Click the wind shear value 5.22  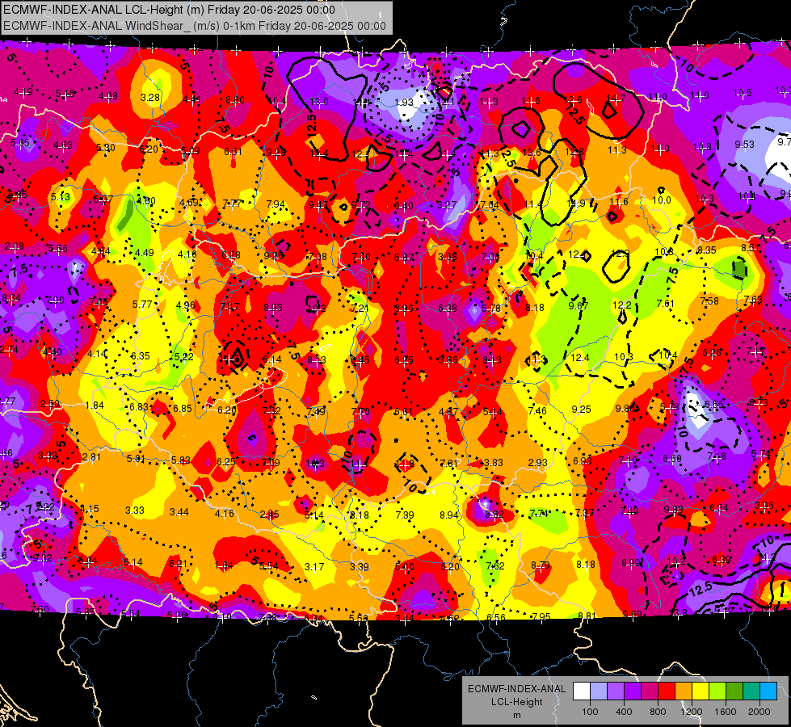[184, 357]
